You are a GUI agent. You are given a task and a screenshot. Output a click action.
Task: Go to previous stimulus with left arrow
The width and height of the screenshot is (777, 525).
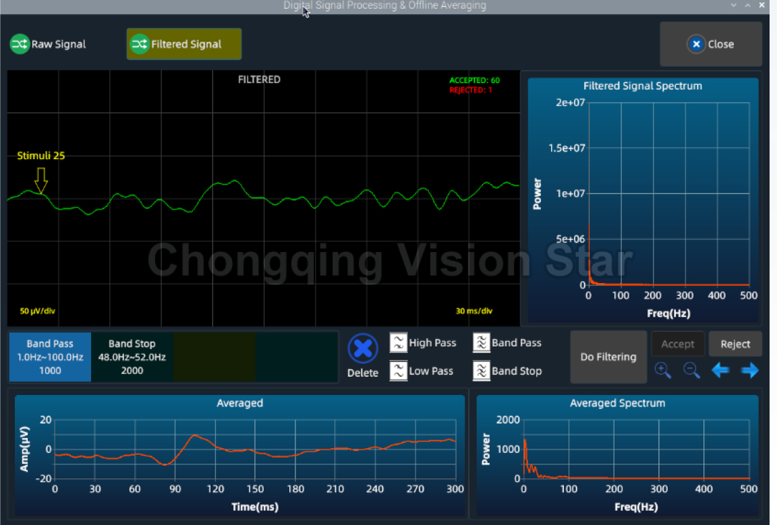(720, 370)
